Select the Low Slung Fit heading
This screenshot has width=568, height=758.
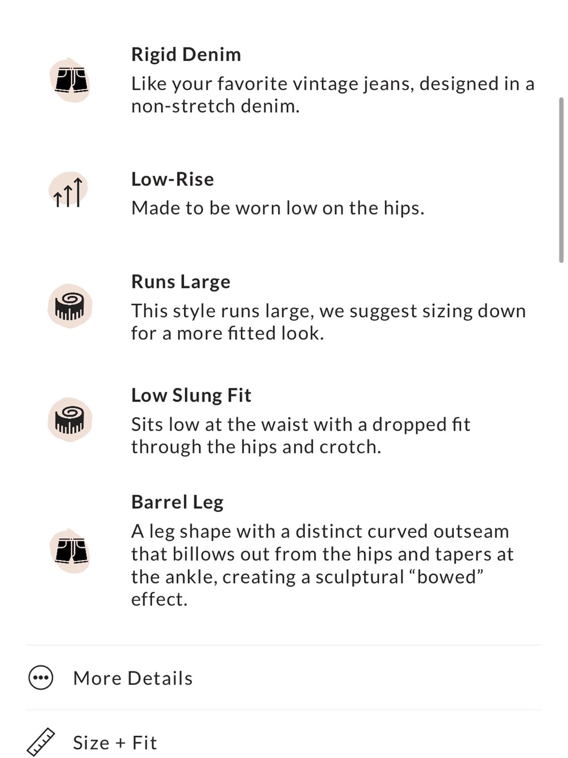click(x=191, y=395)
